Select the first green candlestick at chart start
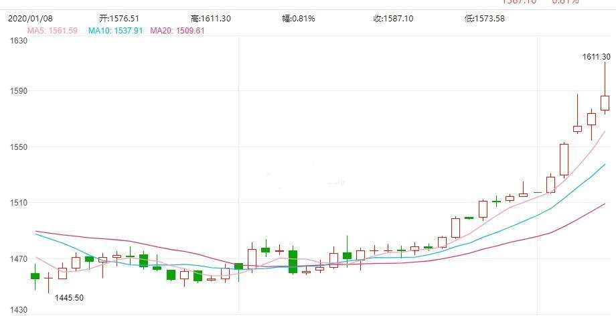 pyautogui.click(x=35, y=276)
